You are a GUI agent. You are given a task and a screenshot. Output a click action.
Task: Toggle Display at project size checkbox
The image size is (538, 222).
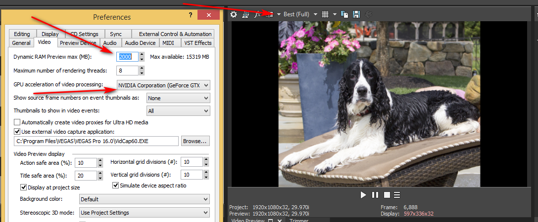(x=24, y=187)
